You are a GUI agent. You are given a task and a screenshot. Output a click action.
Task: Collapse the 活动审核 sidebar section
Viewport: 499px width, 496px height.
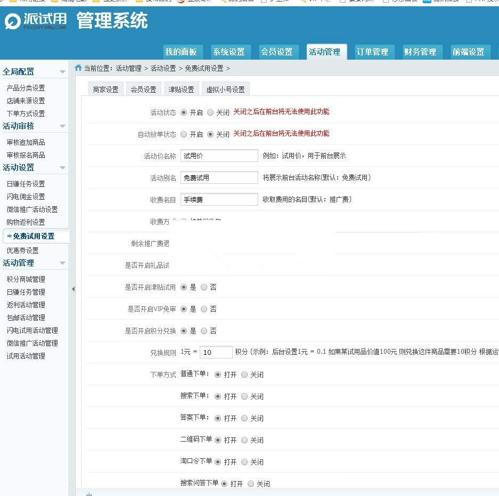pyautogui.click(x=62, y=126)
